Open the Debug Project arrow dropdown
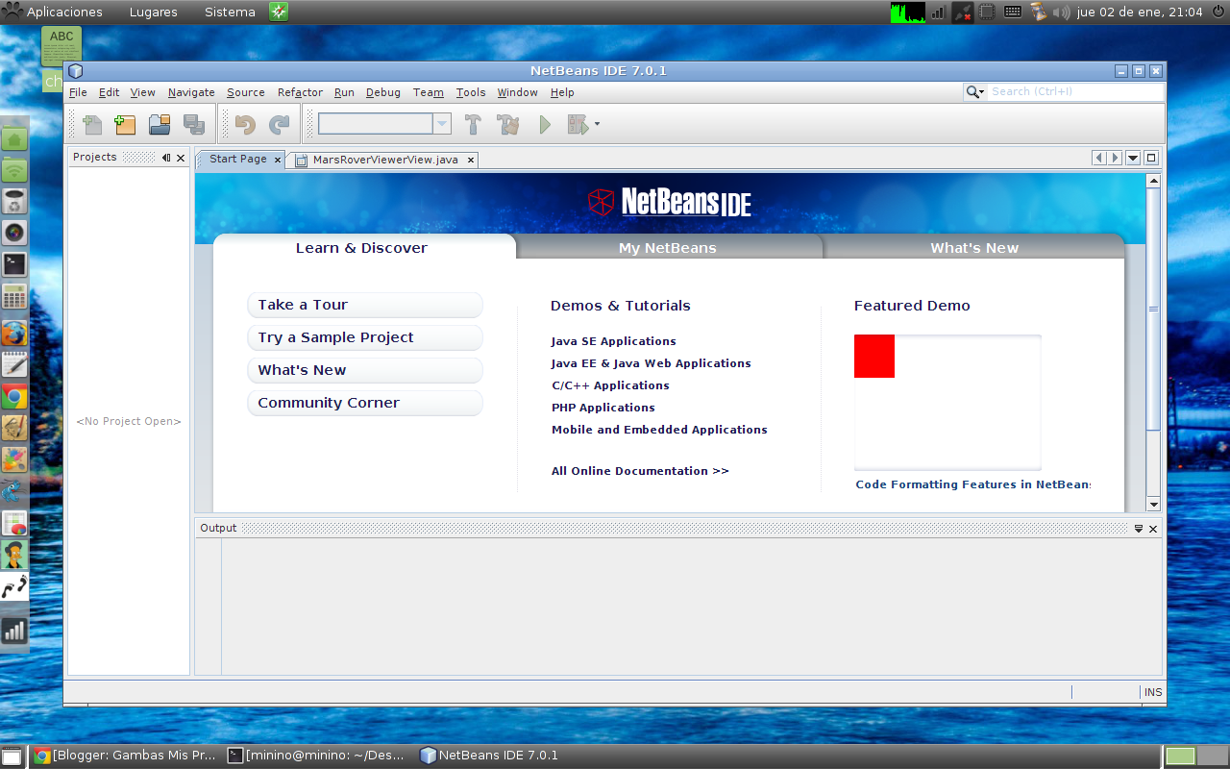The height and width of the screenshot is (769, 1230). (x=597, y=124)
